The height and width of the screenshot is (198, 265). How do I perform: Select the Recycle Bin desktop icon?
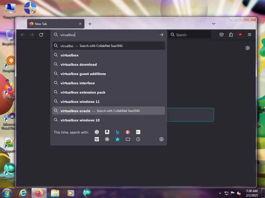(9, 37)
